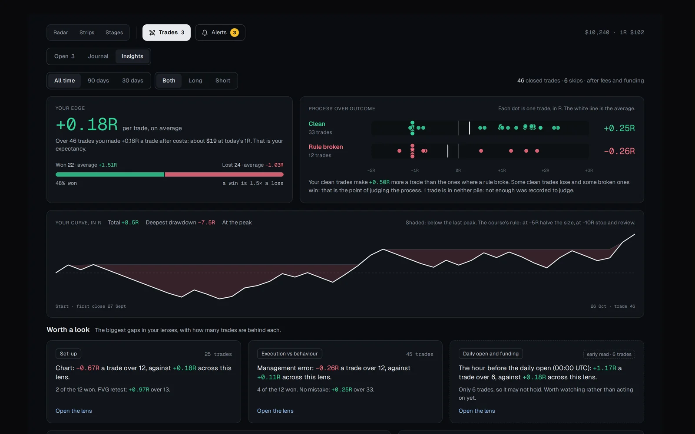Click the Lost 24 average label

[253, 165]
